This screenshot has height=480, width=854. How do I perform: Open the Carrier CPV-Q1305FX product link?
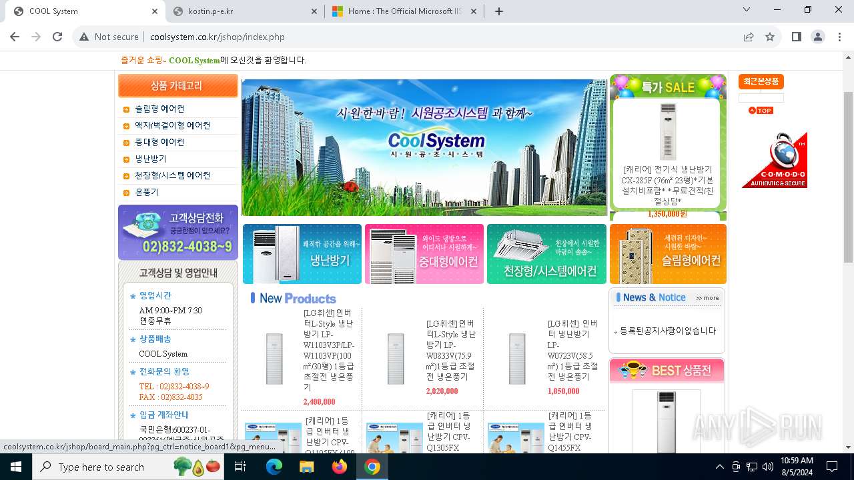pos(450,431)
